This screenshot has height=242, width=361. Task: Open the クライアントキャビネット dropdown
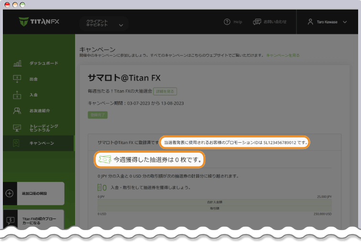click(x=104, y=23)
